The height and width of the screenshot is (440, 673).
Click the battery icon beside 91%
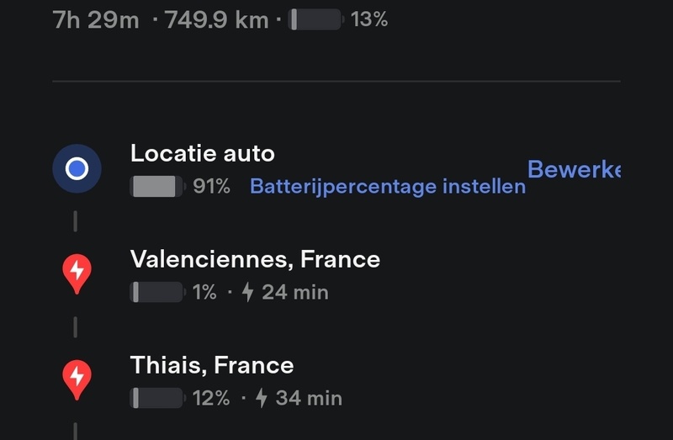pos(157,187)
